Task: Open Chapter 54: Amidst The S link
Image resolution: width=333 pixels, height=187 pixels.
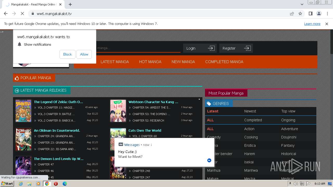Action: (x=151, y=108)
